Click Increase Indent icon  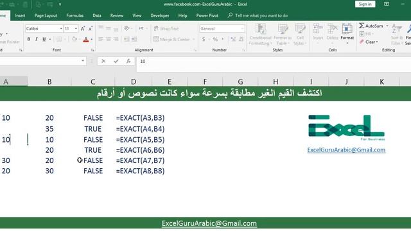point(134,39)
